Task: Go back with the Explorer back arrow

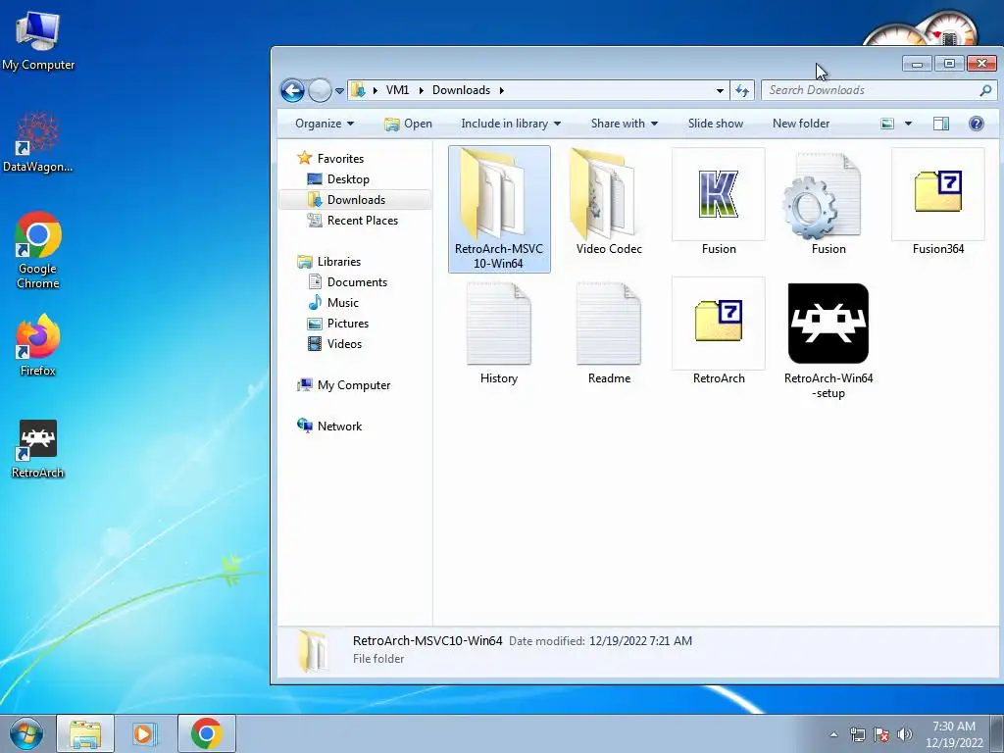Action: (x=292, y=90)
